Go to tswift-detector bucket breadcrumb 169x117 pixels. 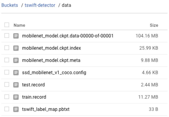pyautogui.click(x=40, y=5)
